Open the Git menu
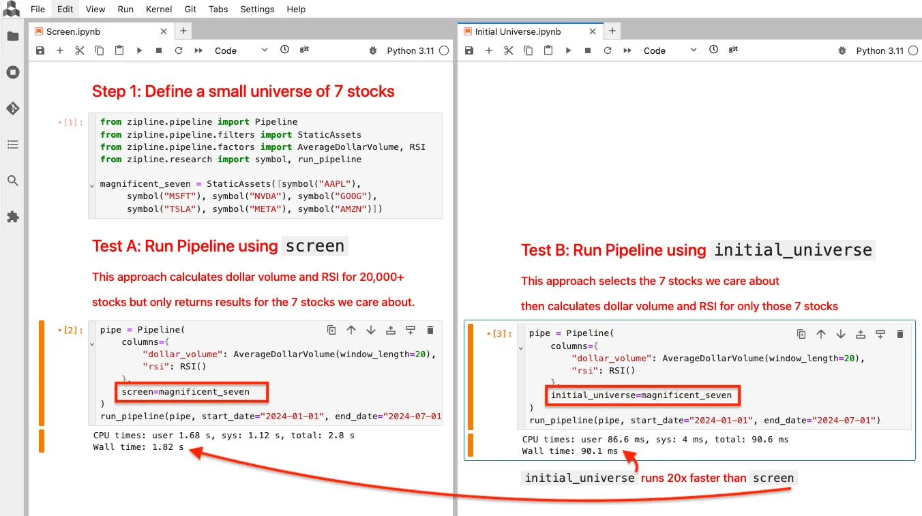 191,10
